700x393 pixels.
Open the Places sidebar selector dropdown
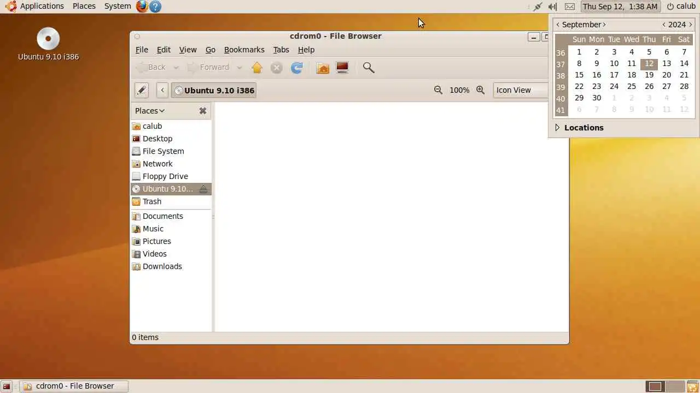pos(150,111)
